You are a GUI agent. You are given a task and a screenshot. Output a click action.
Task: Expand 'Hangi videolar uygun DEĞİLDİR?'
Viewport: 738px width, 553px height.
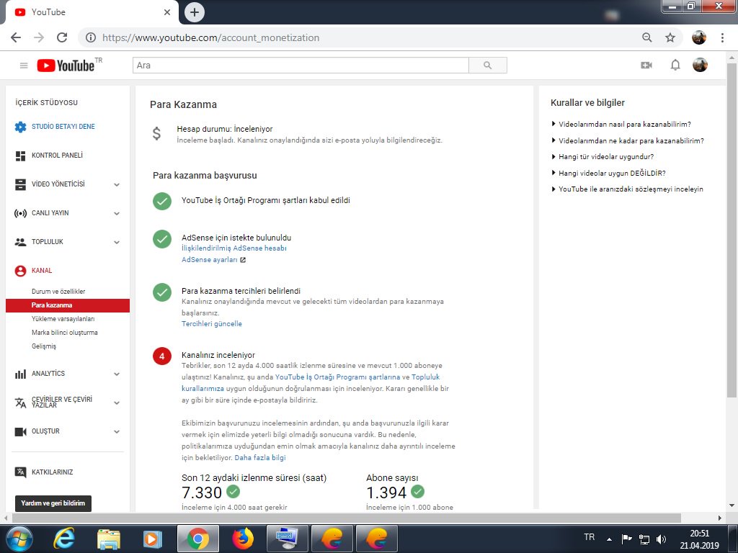[608, 173]
